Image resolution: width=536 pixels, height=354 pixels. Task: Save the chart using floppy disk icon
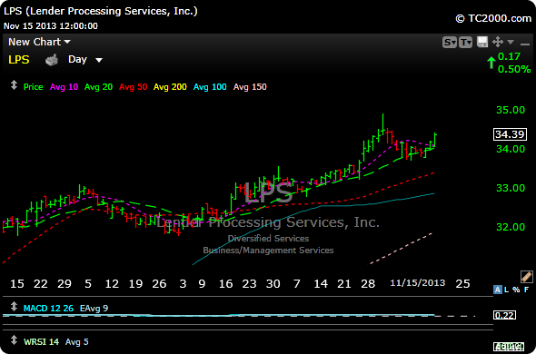coord(482,42)
